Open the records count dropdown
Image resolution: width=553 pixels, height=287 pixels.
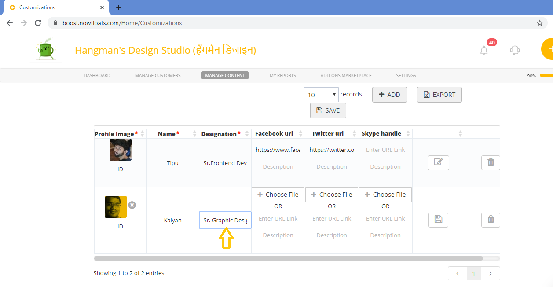click(321, 95)
